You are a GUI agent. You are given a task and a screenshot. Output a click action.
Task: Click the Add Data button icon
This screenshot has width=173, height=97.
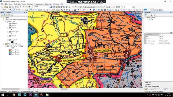pos(29,7)
